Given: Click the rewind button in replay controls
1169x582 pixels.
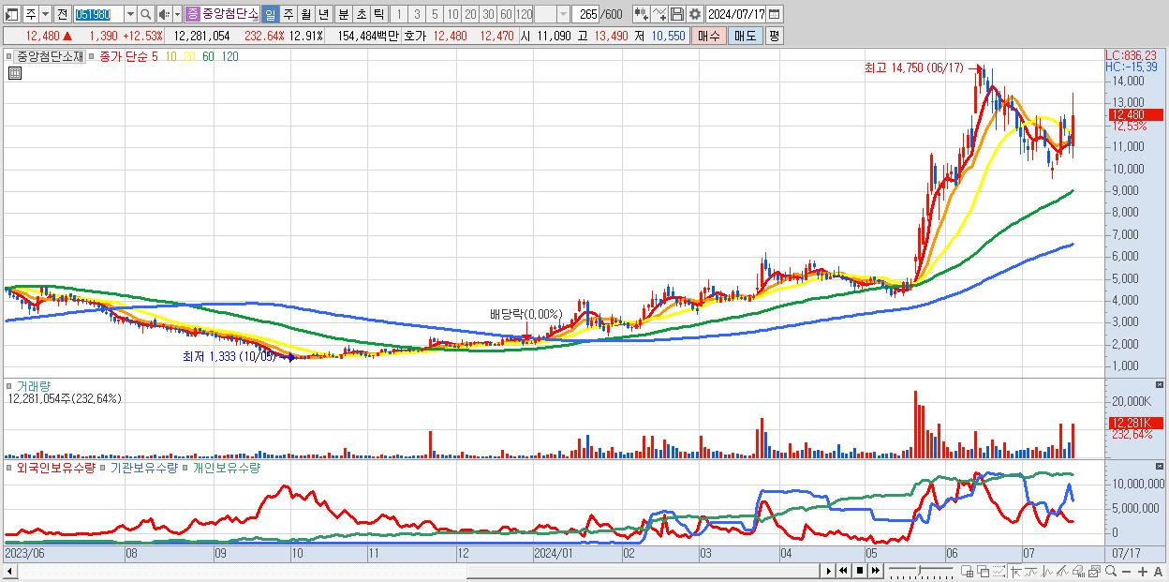Looking at the screenshot, I should tap(843, 571).
